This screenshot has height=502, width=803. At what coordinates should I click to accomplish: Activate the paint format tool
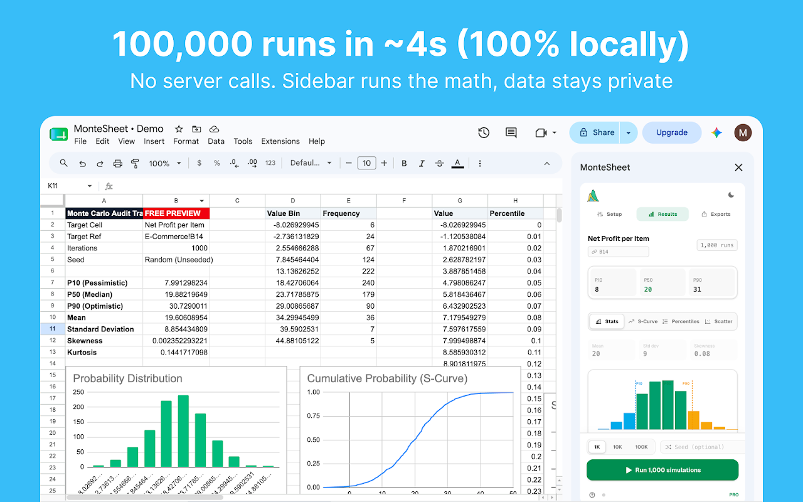pyautogui.click(x=135, y=163)
